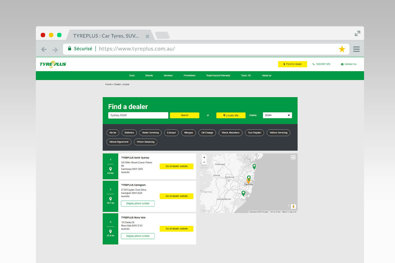
Task: Toggle the Tyre Repairs filter
Action: tap(254, 133)
